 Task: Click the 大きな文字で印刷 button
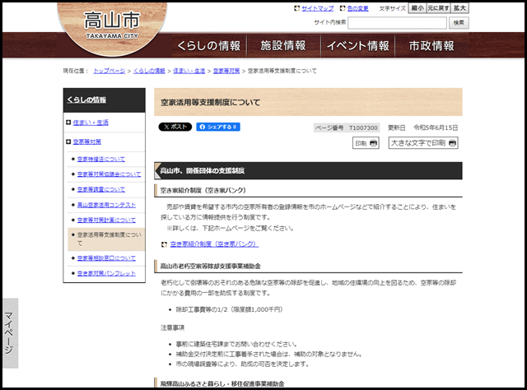pyautogui.click(x=423, y=143)
